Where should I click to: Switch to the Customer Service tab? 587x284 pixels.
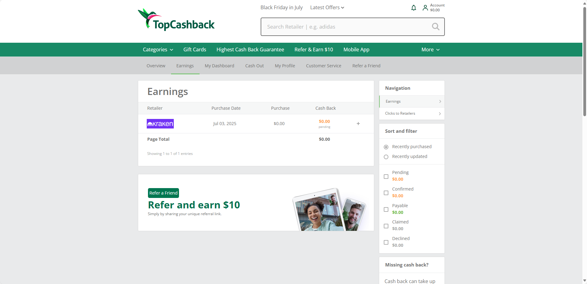point(323,66)
